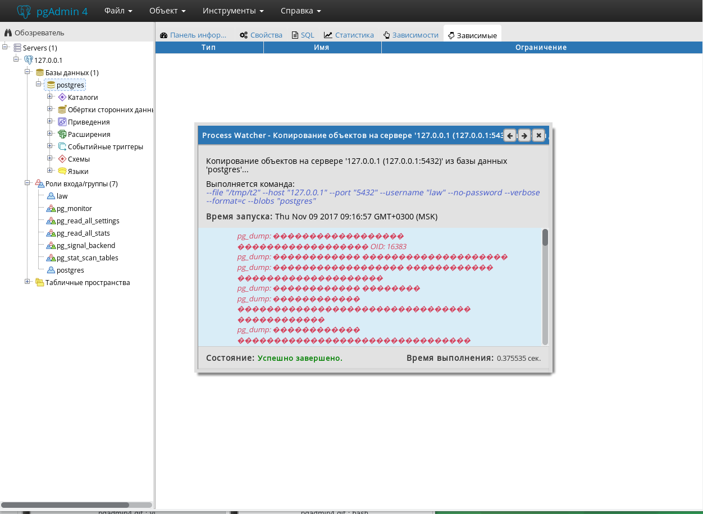
Task: Open the Файл menu
Action: tap(118, 11)
